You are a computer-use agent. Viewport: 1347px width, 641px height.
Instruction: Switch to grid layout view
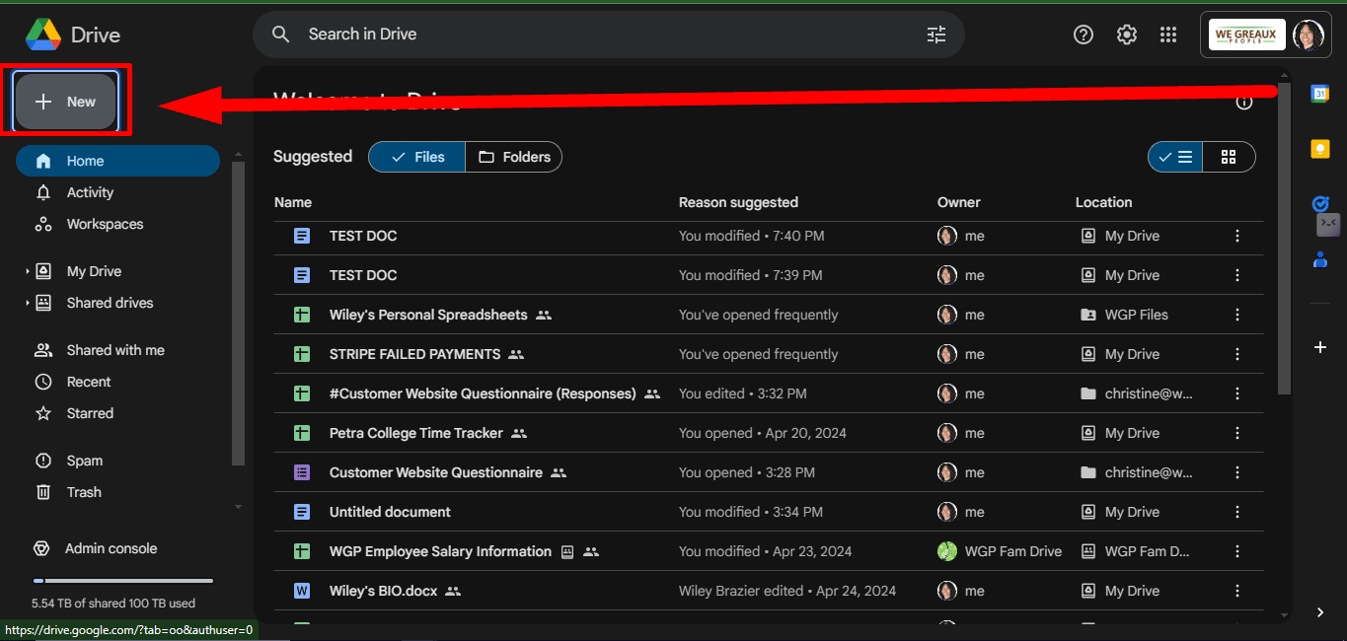tap(1229, 157)
